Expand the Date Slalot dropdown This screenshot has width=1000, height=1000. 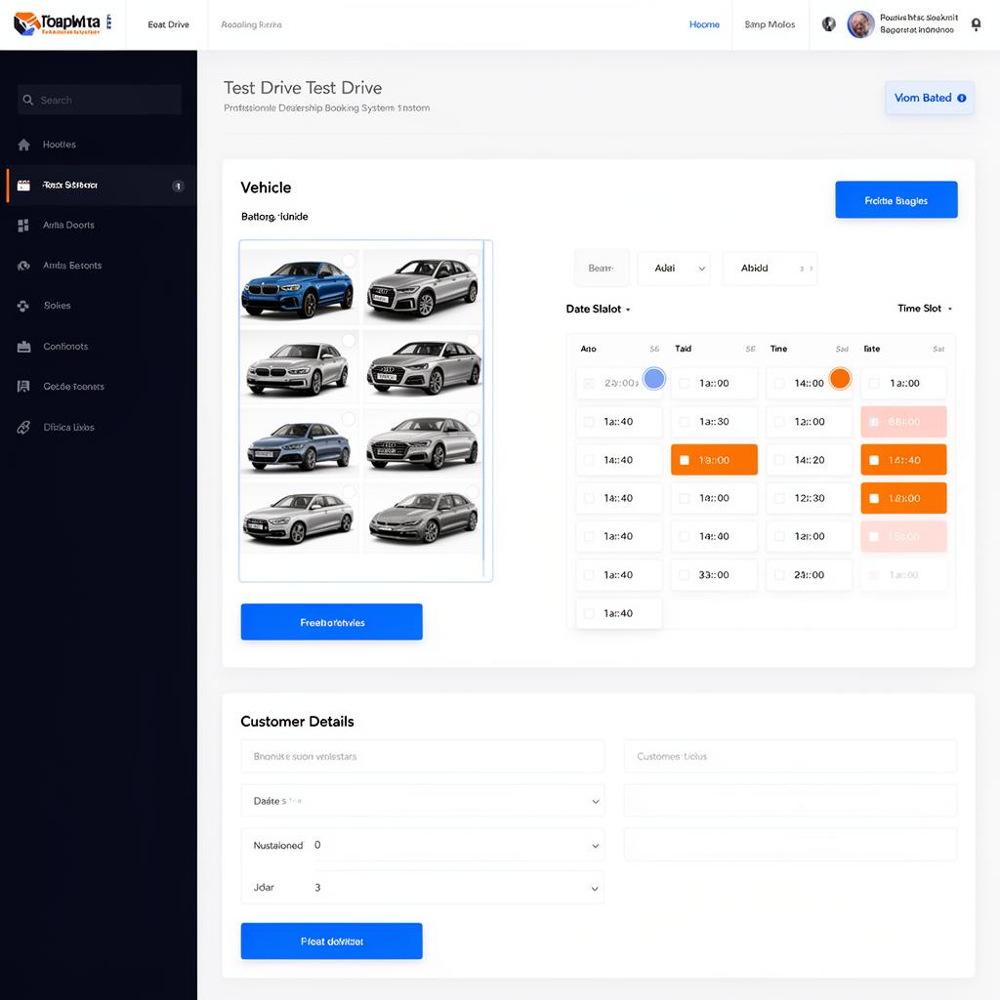pos(598,310)
